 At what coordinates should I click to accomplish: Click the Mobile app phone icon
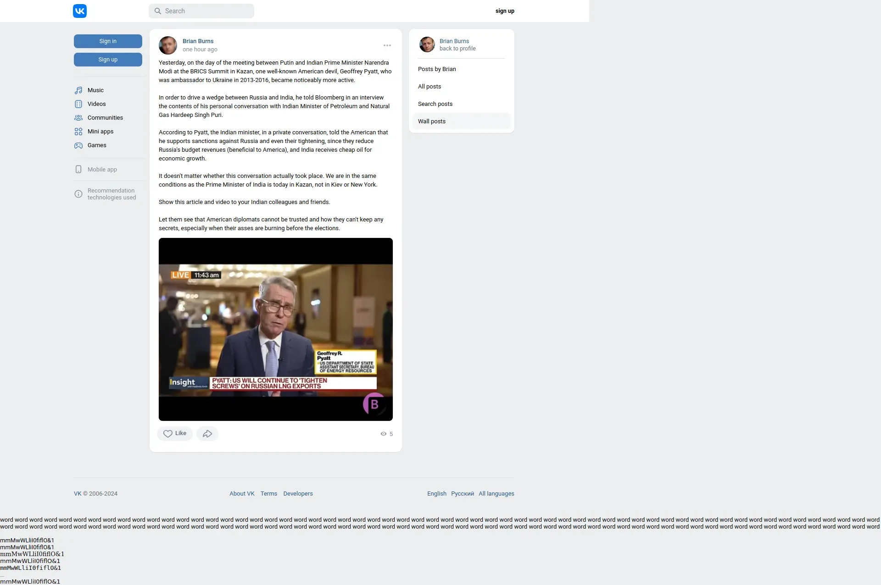[78, 169]
